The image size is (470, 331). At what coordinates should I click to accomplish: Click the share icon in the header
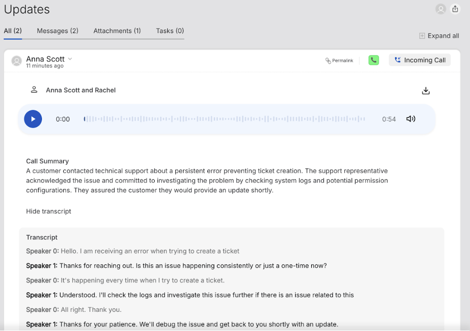455,9
